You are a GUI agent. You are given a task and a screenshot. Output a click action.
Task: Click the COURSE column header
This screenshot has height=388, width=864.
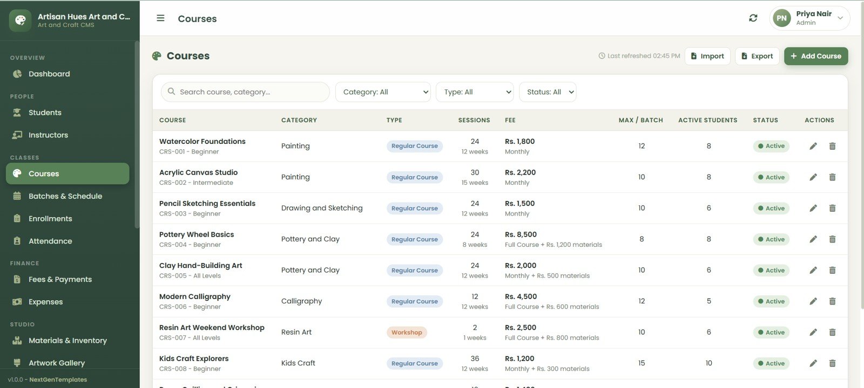(172, 120)
